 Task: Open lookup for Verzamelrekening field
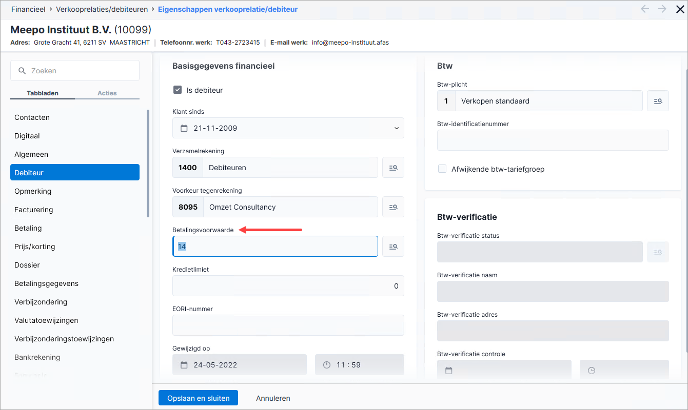(393, 168)
